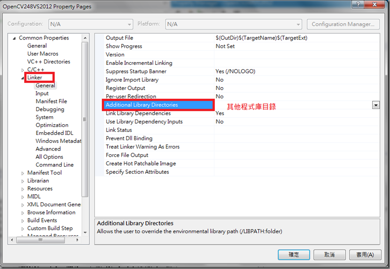The width and height of the screenshot is (390, 269).
Task: Click the tree's vertical scrollbar down arrow
Action: (x=85, y=232)
